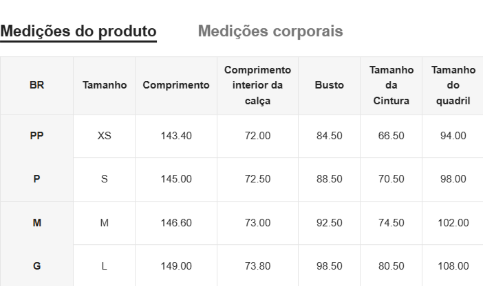Select the Medições do produto tab

point(78,31)
